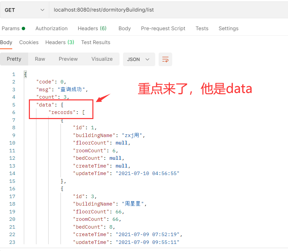Collapse the root JSON object on line 1
Screen dimensions: 288x251
point(24,74)
